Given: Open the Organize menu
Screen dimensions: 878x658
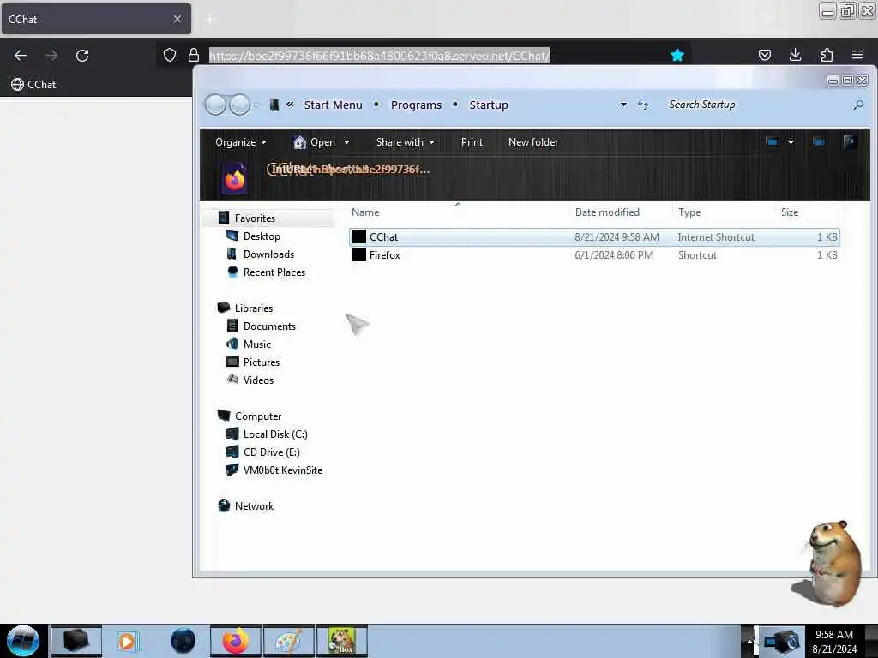Looking at the screenshot, I should tap(241, 142).
